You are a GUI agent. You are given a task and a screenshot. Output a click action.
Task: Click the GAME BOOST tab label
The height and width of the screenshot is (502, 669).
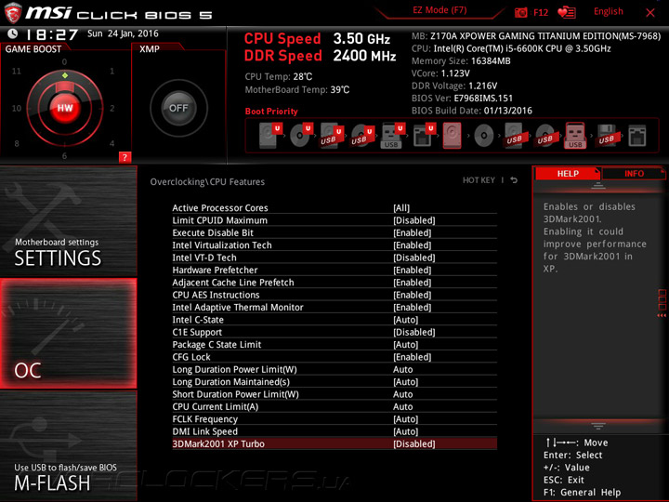33,49
